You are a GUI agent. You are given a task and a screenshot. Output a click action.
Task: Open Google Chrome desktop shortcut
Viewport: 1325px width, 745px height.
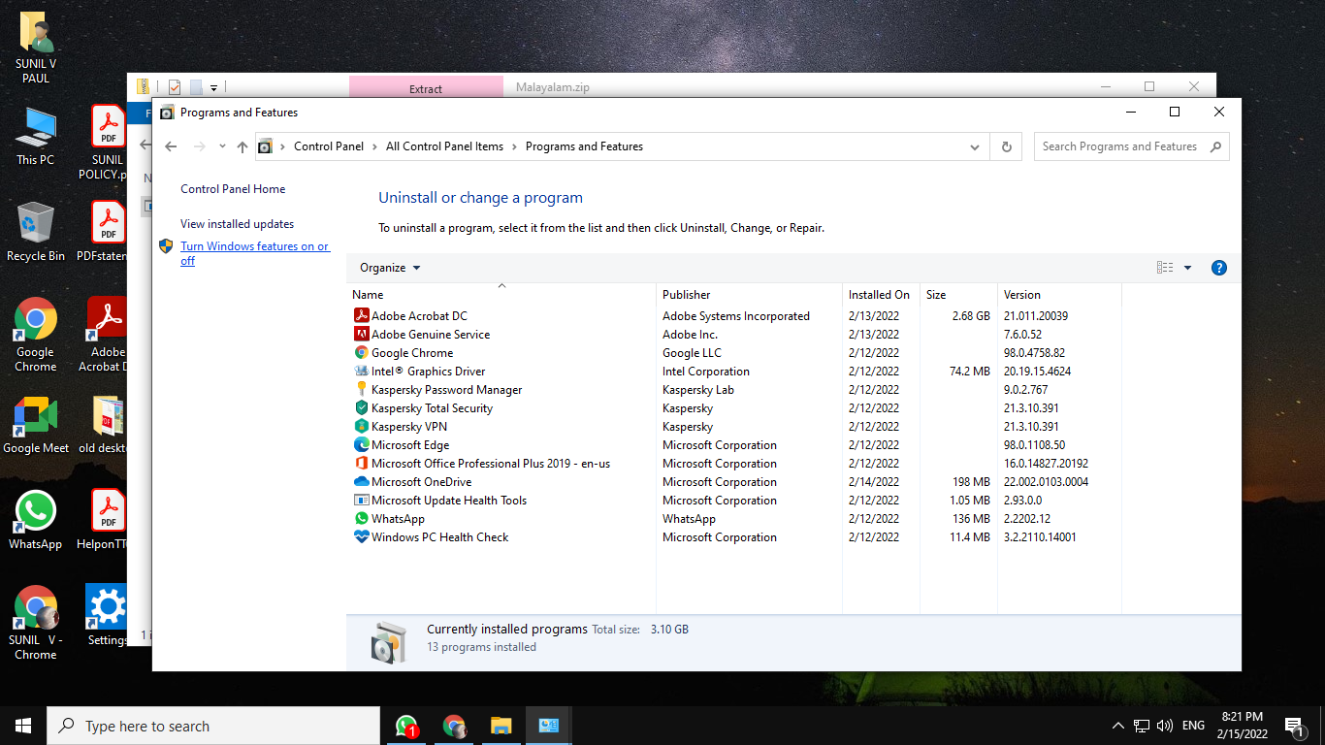pyautogui.click(x=36, y=335)
